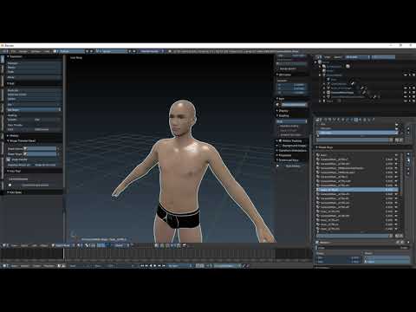This screenshot has width=416, height=312.
Task: Move selected shape key up arrow
Action: pos(408,168)
